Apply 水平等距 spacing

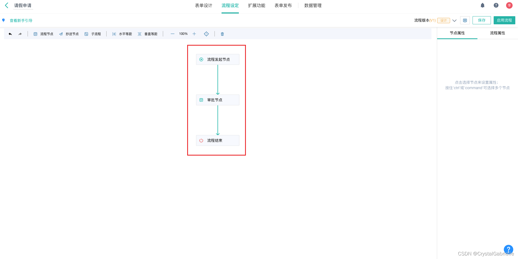click(122, 34)
